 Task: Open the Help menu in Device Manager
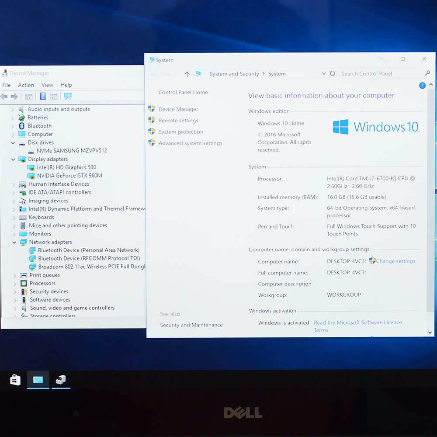point(66,85)
